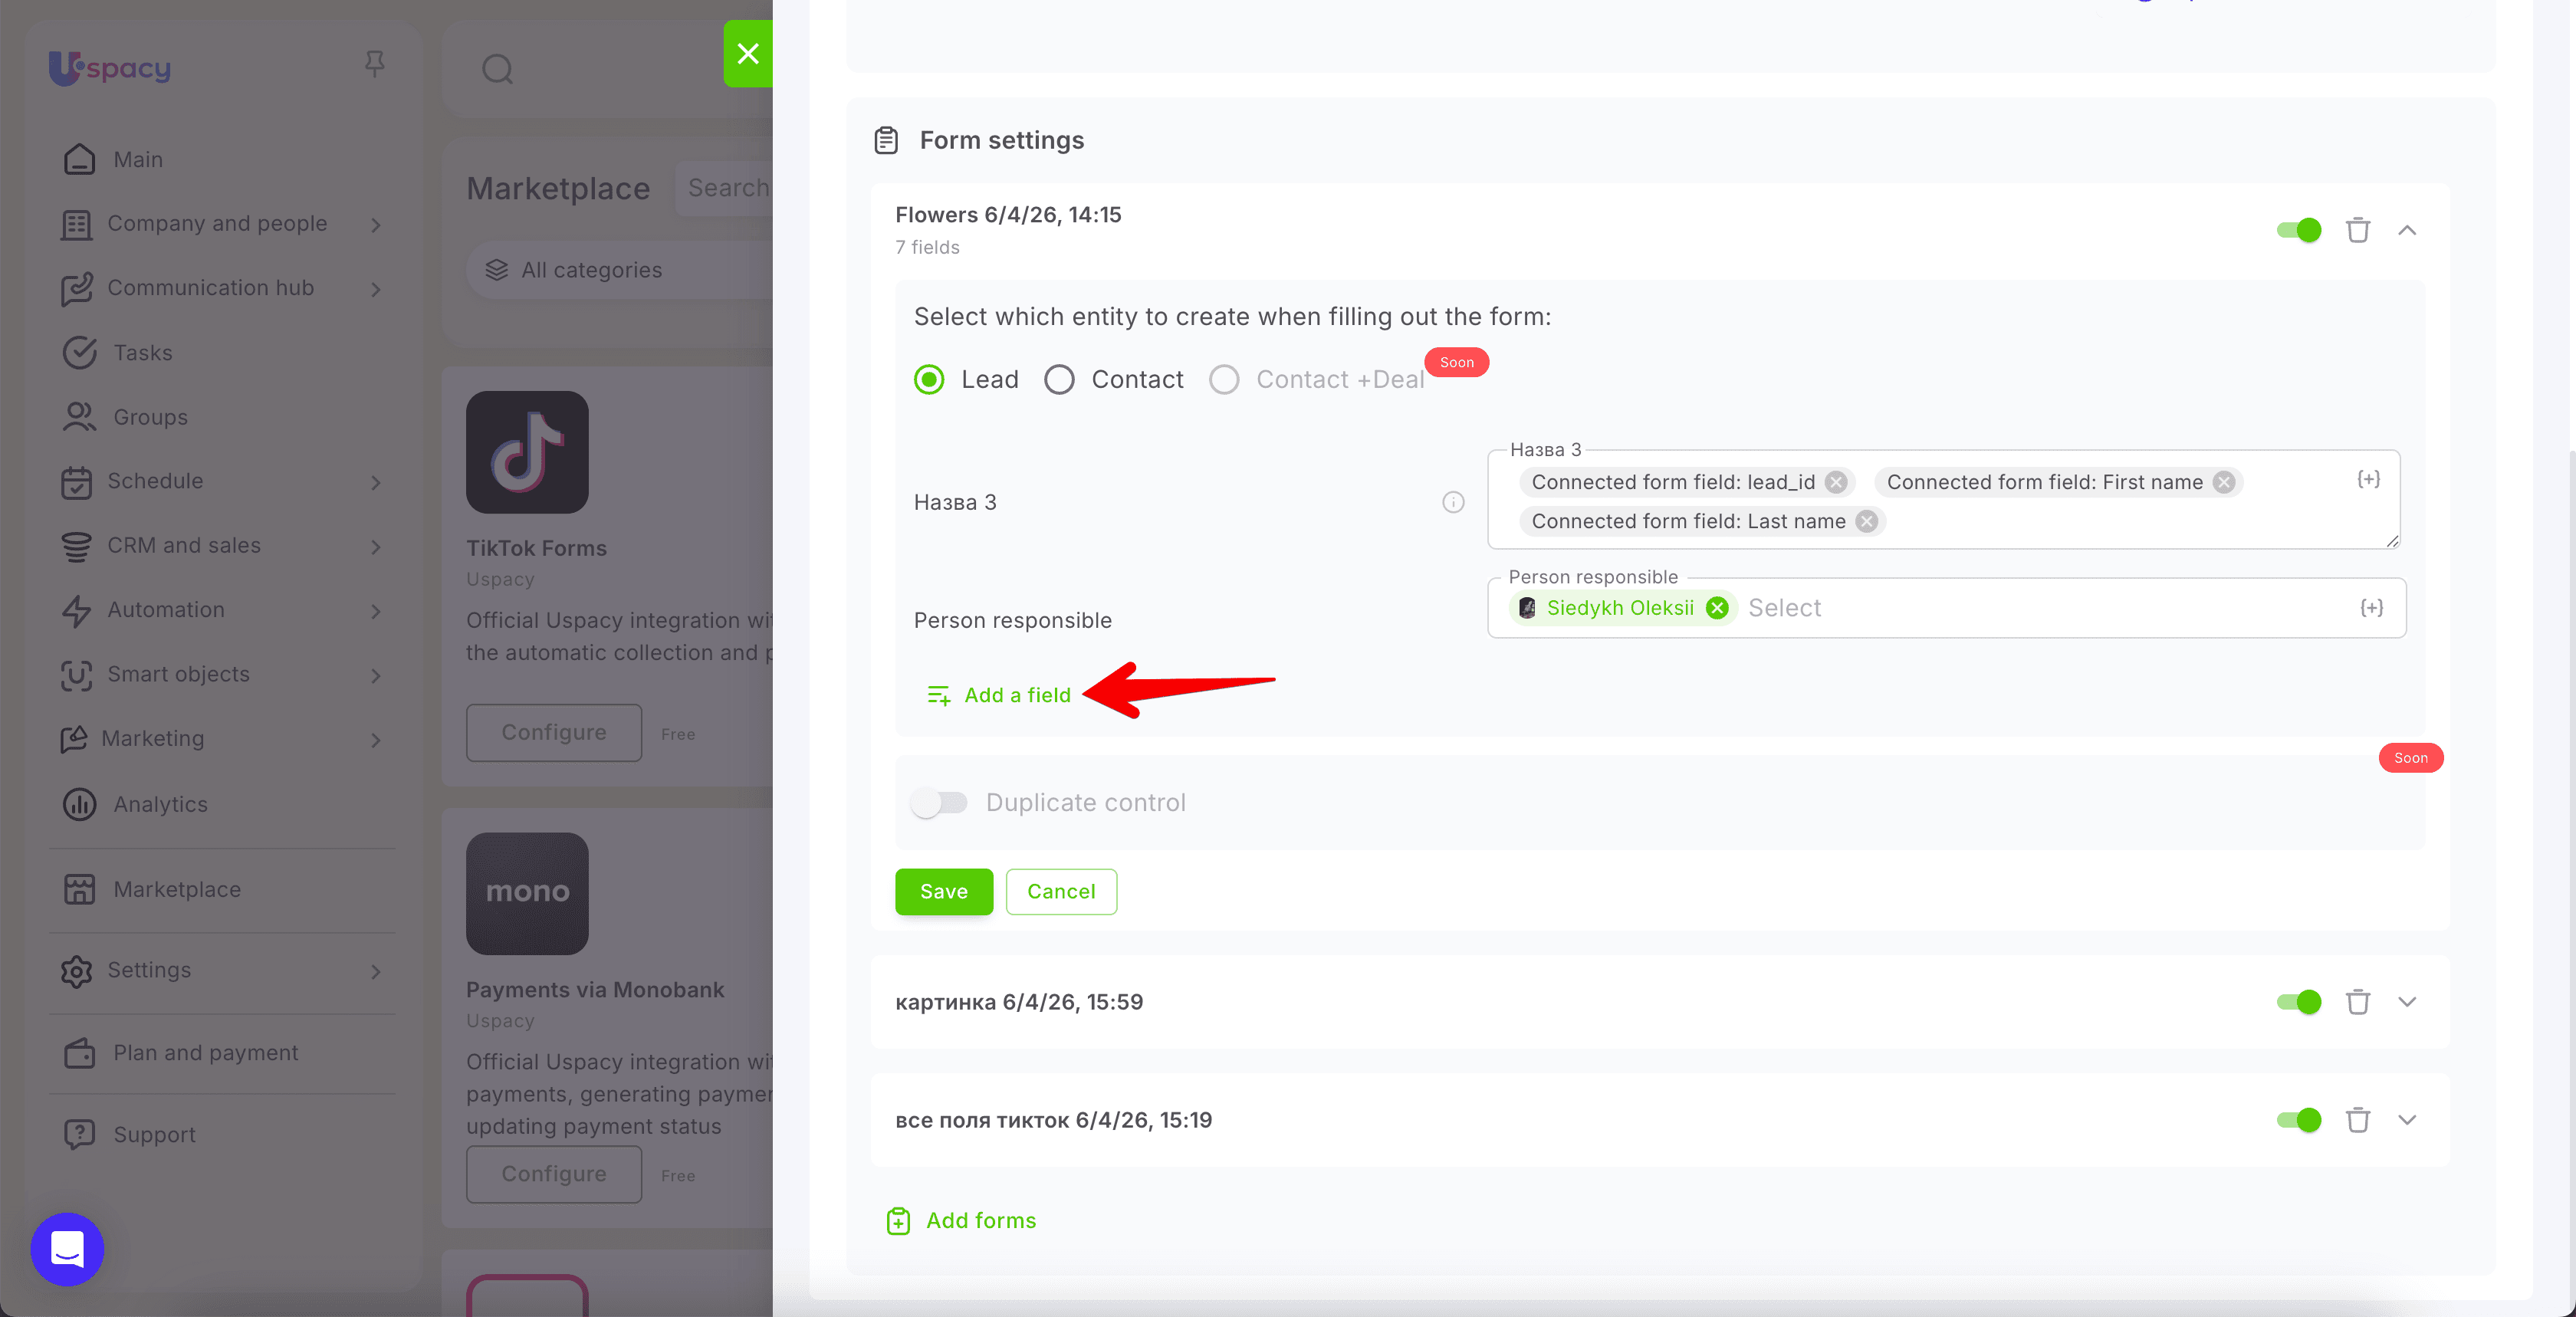Remove Siedykh Oleksii from Person responsible
The image size is (2576, 1317).
1717,608
